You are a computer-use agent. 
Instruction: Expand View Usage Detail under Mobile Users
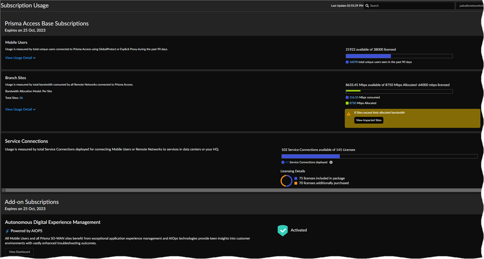click(x=21, y=58)
